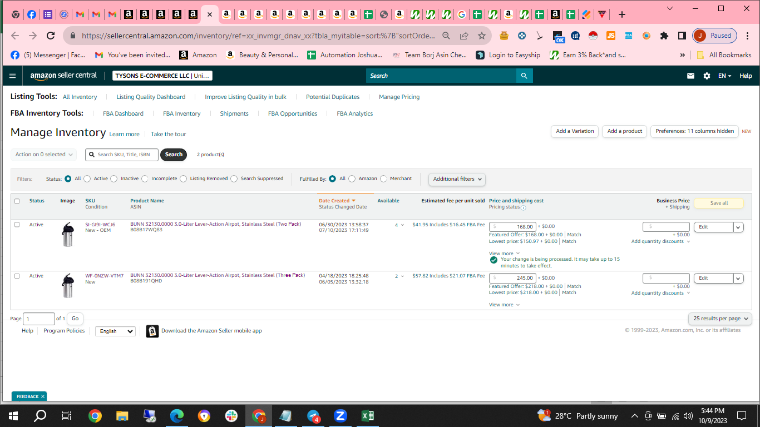Screen dimensions: 760x427
Task: Open a new browser tab
Action: point(622,14)
